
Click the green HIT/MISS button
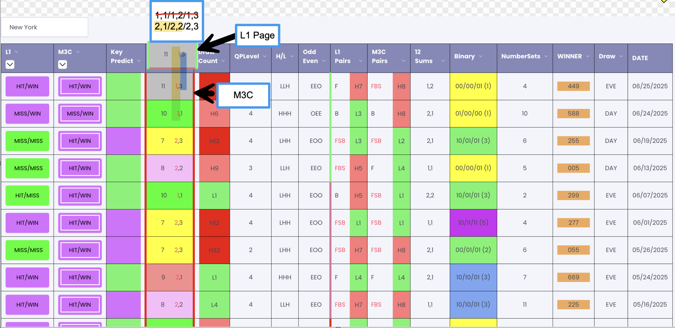coord(27,196)
